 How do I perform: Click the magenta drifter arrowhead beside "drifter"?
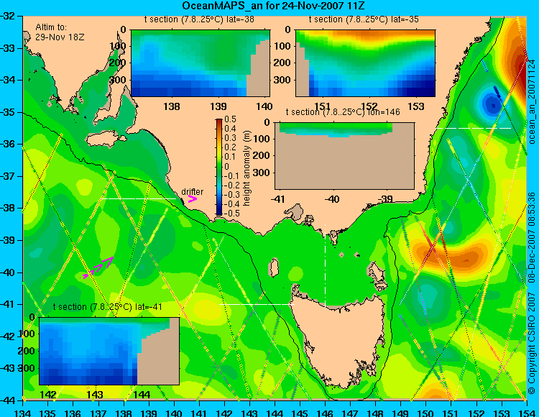(193, 198)
